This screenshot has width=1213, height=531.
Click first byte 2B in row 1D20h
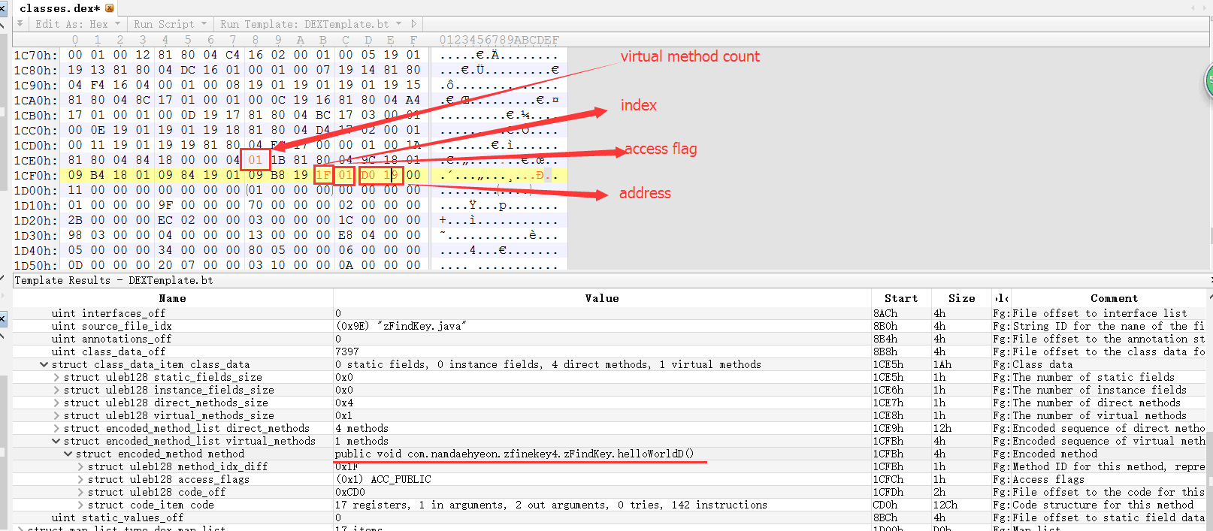tap(75, 220)
